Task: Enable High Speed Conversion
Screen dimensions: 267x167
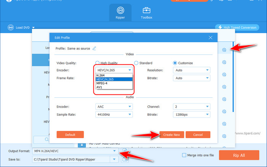Action: 237,27
